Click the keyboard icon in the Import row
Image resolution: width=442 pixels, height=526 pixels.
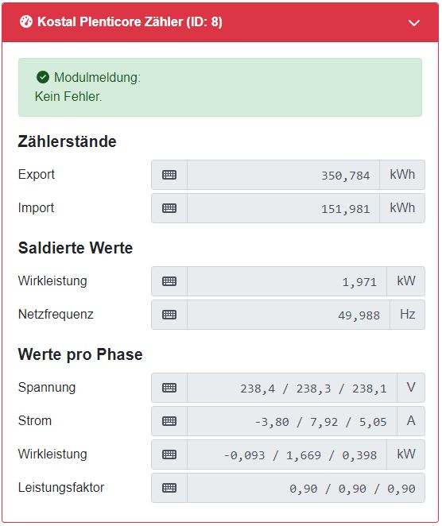click(169, 208)
